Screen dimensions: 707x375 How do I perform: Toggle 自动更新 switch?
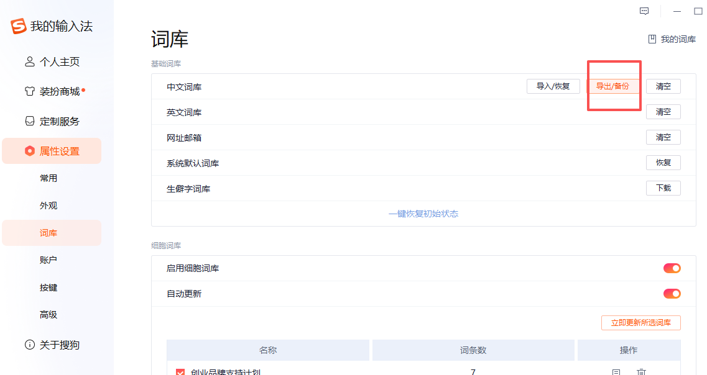click(x=672, y=294)
